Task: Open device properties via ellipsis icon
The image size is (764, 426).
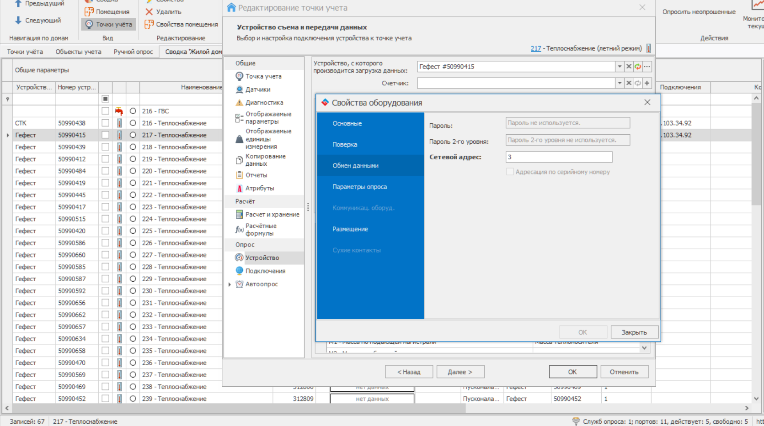Action: tap(647, 67)
